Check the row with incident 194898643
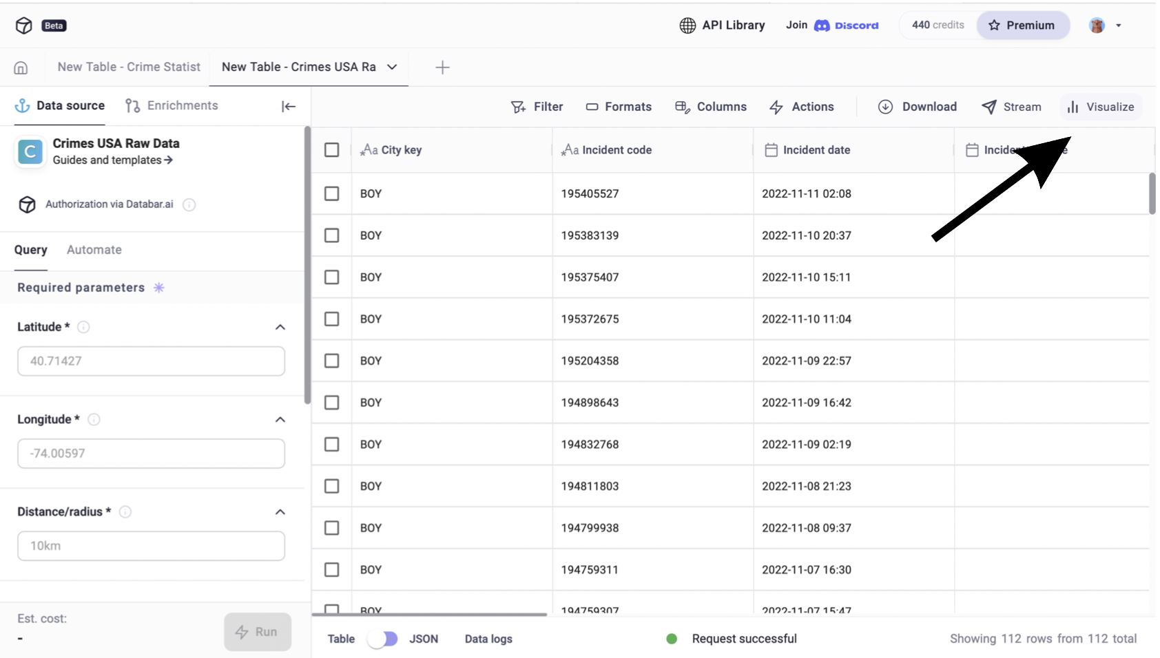Screen dimensions: 1160x658 tap(332, 403)
